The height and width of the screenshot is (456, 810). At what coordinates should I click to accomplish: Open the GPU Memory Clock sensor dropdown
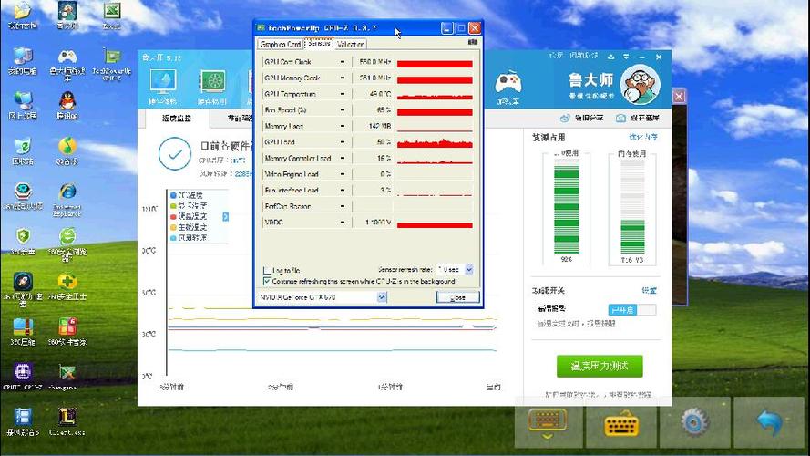(x=342, y=78)
